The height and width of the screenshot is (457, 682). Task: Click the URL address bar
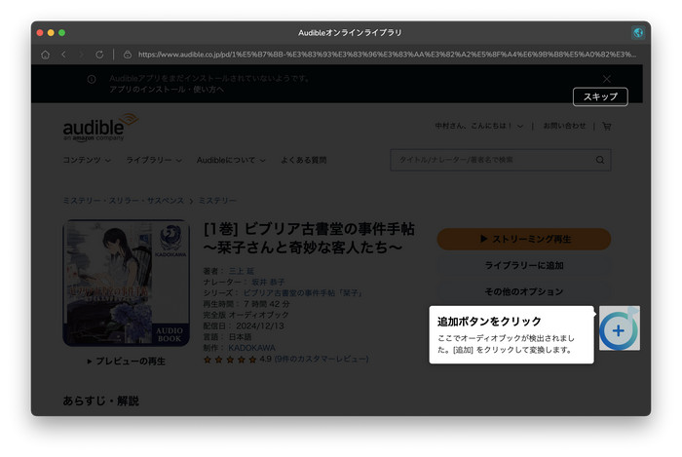(387, 55)
